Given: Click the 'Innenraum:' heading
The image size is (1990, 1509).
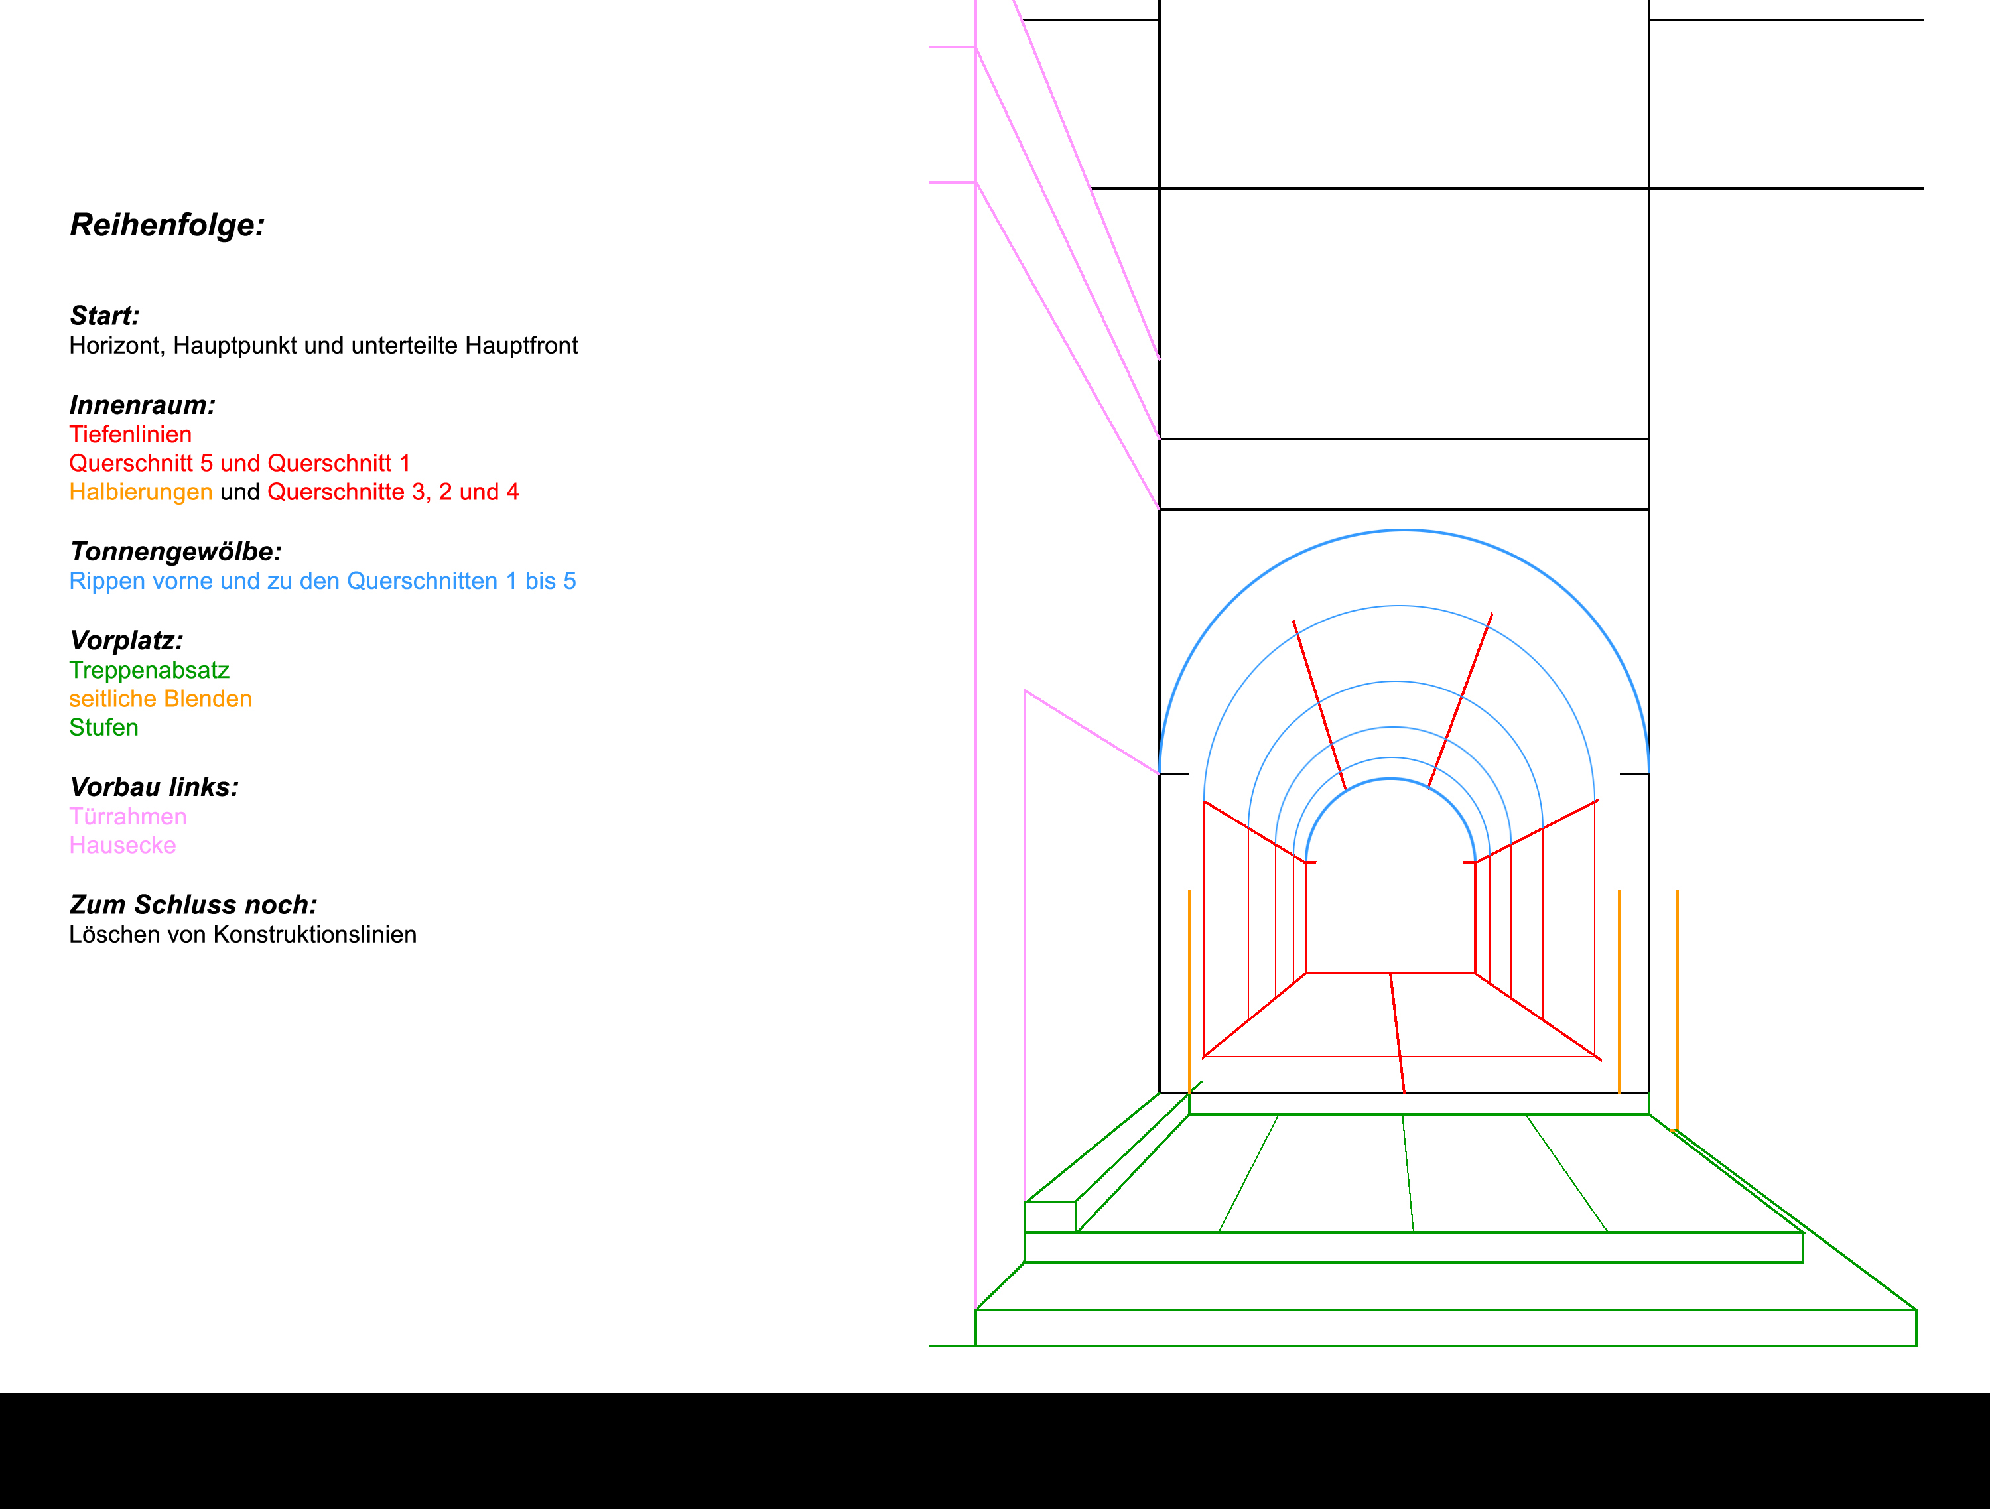Looking at the screenshot, I should [x=142, y=405].
